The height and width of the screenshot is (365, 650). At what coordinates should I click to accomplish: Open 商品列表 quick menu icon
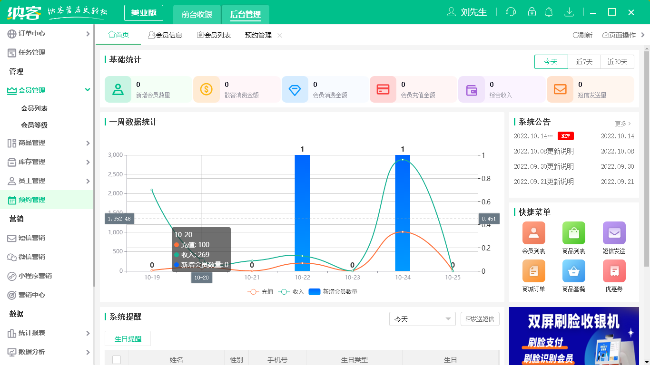pyautogui.click(x=573, y=233)
